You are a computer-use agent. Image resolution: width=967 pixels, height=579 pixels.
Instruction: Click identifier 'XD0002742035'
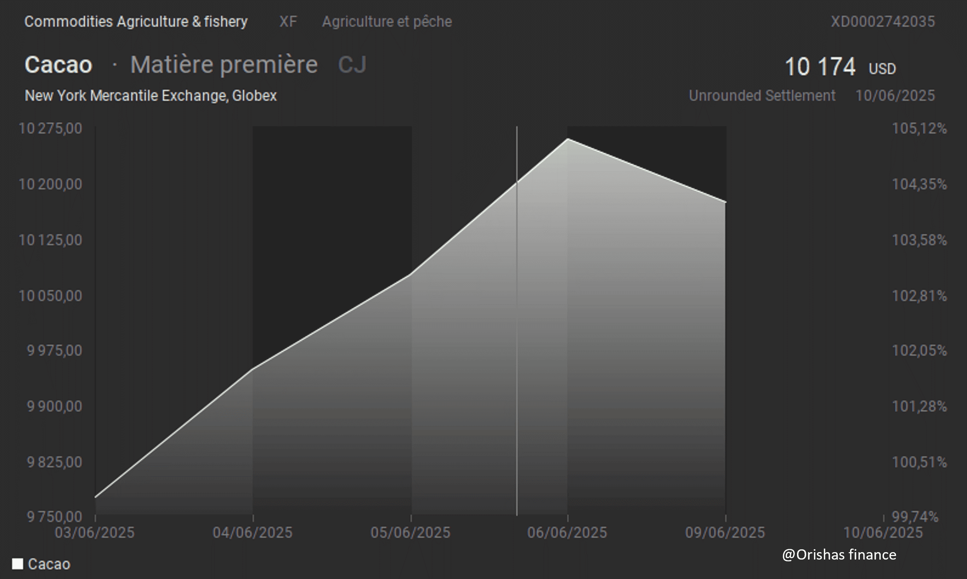[883, 22]
